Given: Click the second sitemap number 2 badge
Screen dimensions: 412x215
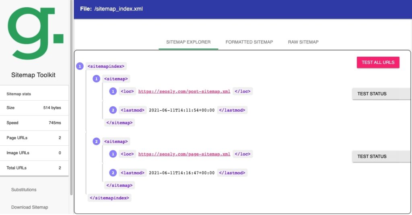Looking at the screenshot, I should pyautogui.click(x=97, y=141).
